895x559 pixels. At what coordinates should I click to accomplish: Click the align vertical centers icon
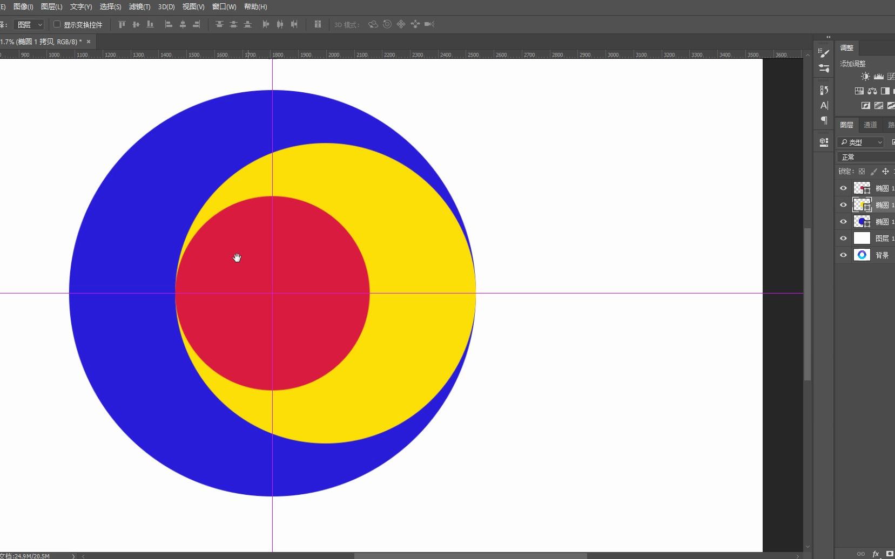click(136, 24)
